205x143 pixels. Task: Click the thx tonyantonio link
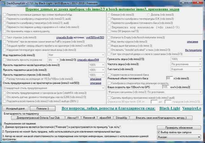(x=193, y=50)
